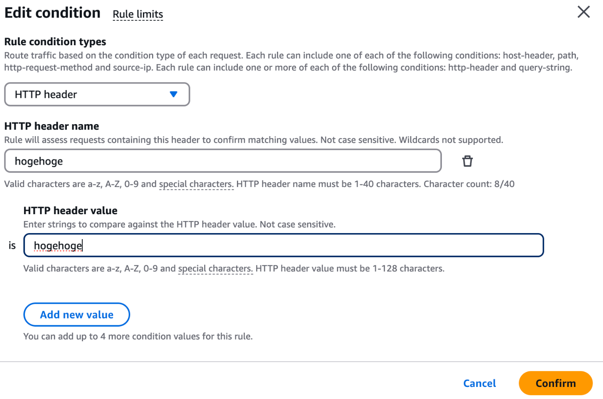Click the HTTP header value label
The width and height of the screenshot is (603, 399).
[x=70, y=211]
